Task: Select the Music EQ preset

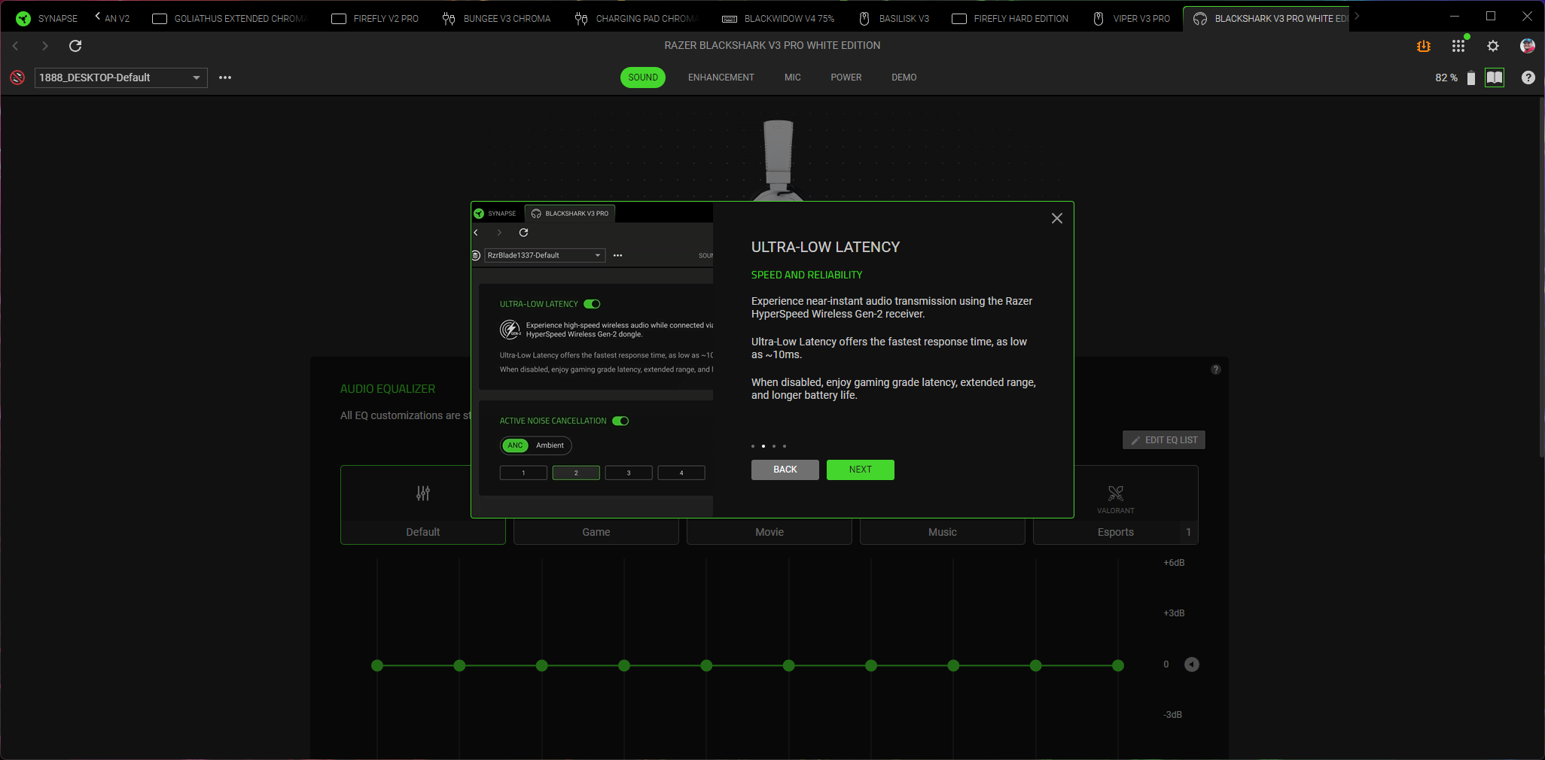Action: tap(943, 532)
